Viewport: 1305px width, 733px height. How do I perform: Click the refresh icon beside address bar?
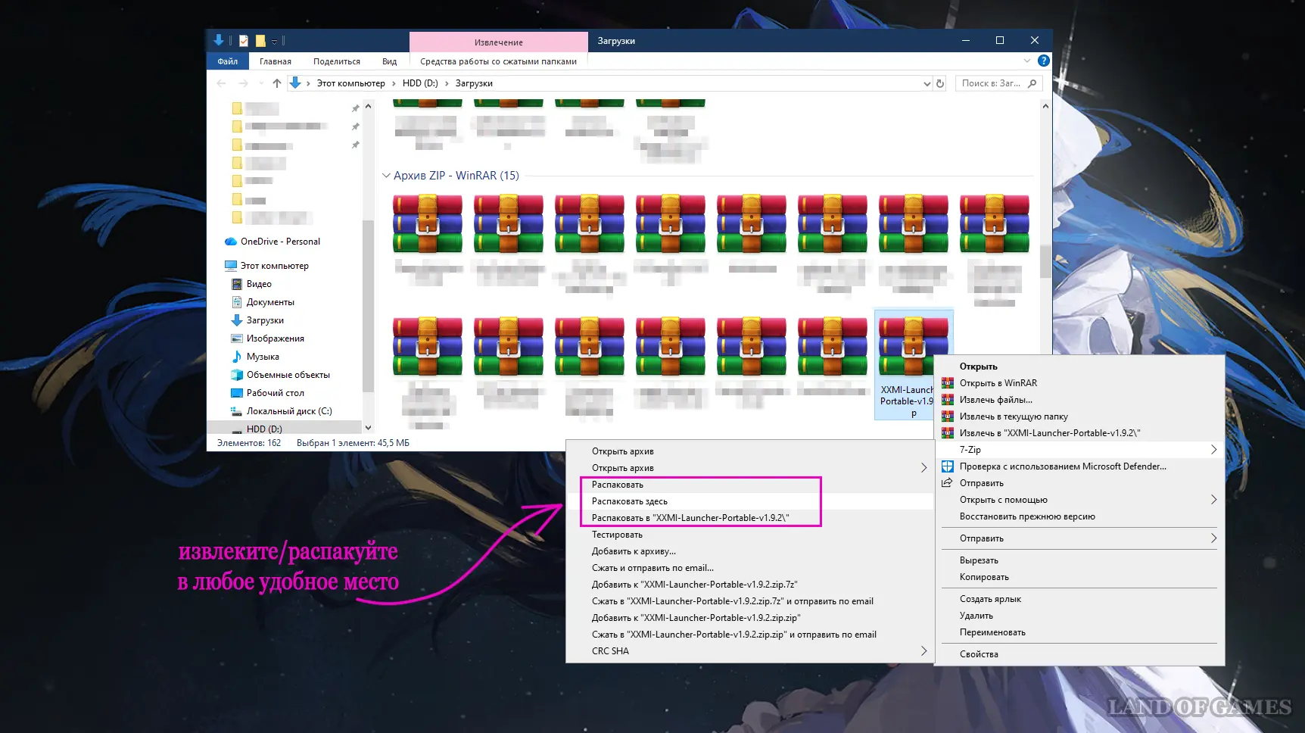(940, 83)
